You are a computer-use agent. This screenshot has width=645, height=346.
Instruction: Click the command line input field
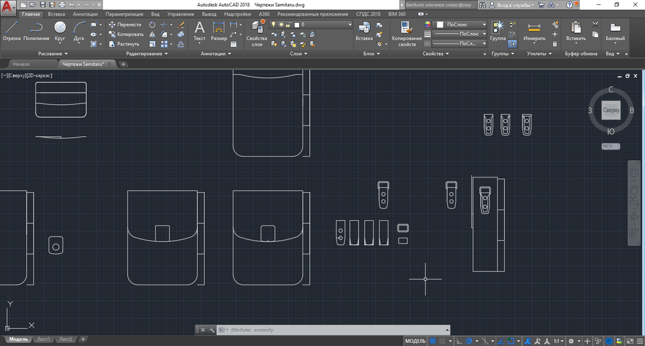tap(333, 330)
